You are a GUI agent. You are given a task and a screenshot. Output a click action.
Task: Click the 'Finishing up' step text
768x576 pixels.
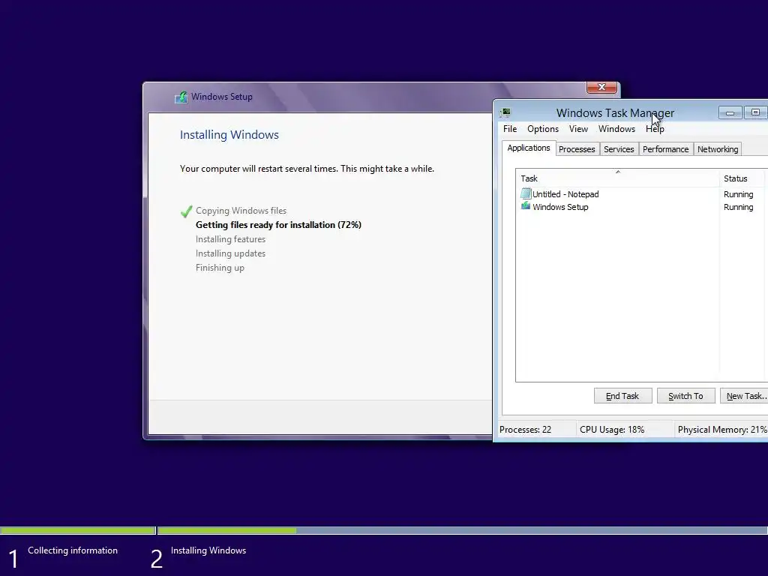[220, 268]
